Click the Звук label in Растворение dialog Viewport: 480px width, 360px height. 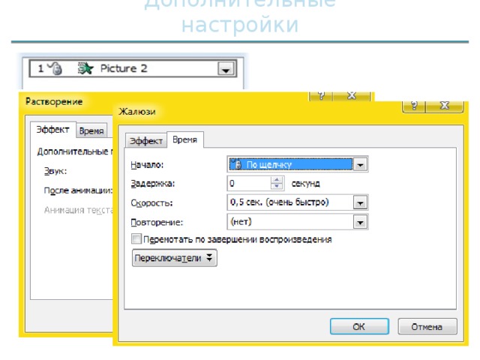tap(55, 171)
